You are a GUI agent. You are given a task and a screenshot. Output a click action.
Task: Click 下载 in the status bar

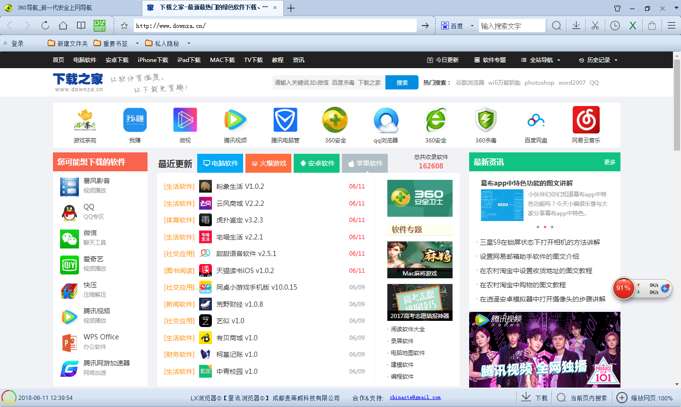(534, 398)
